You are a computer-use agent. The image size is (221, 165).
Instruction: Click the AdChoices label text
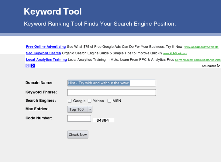(209, 66)
